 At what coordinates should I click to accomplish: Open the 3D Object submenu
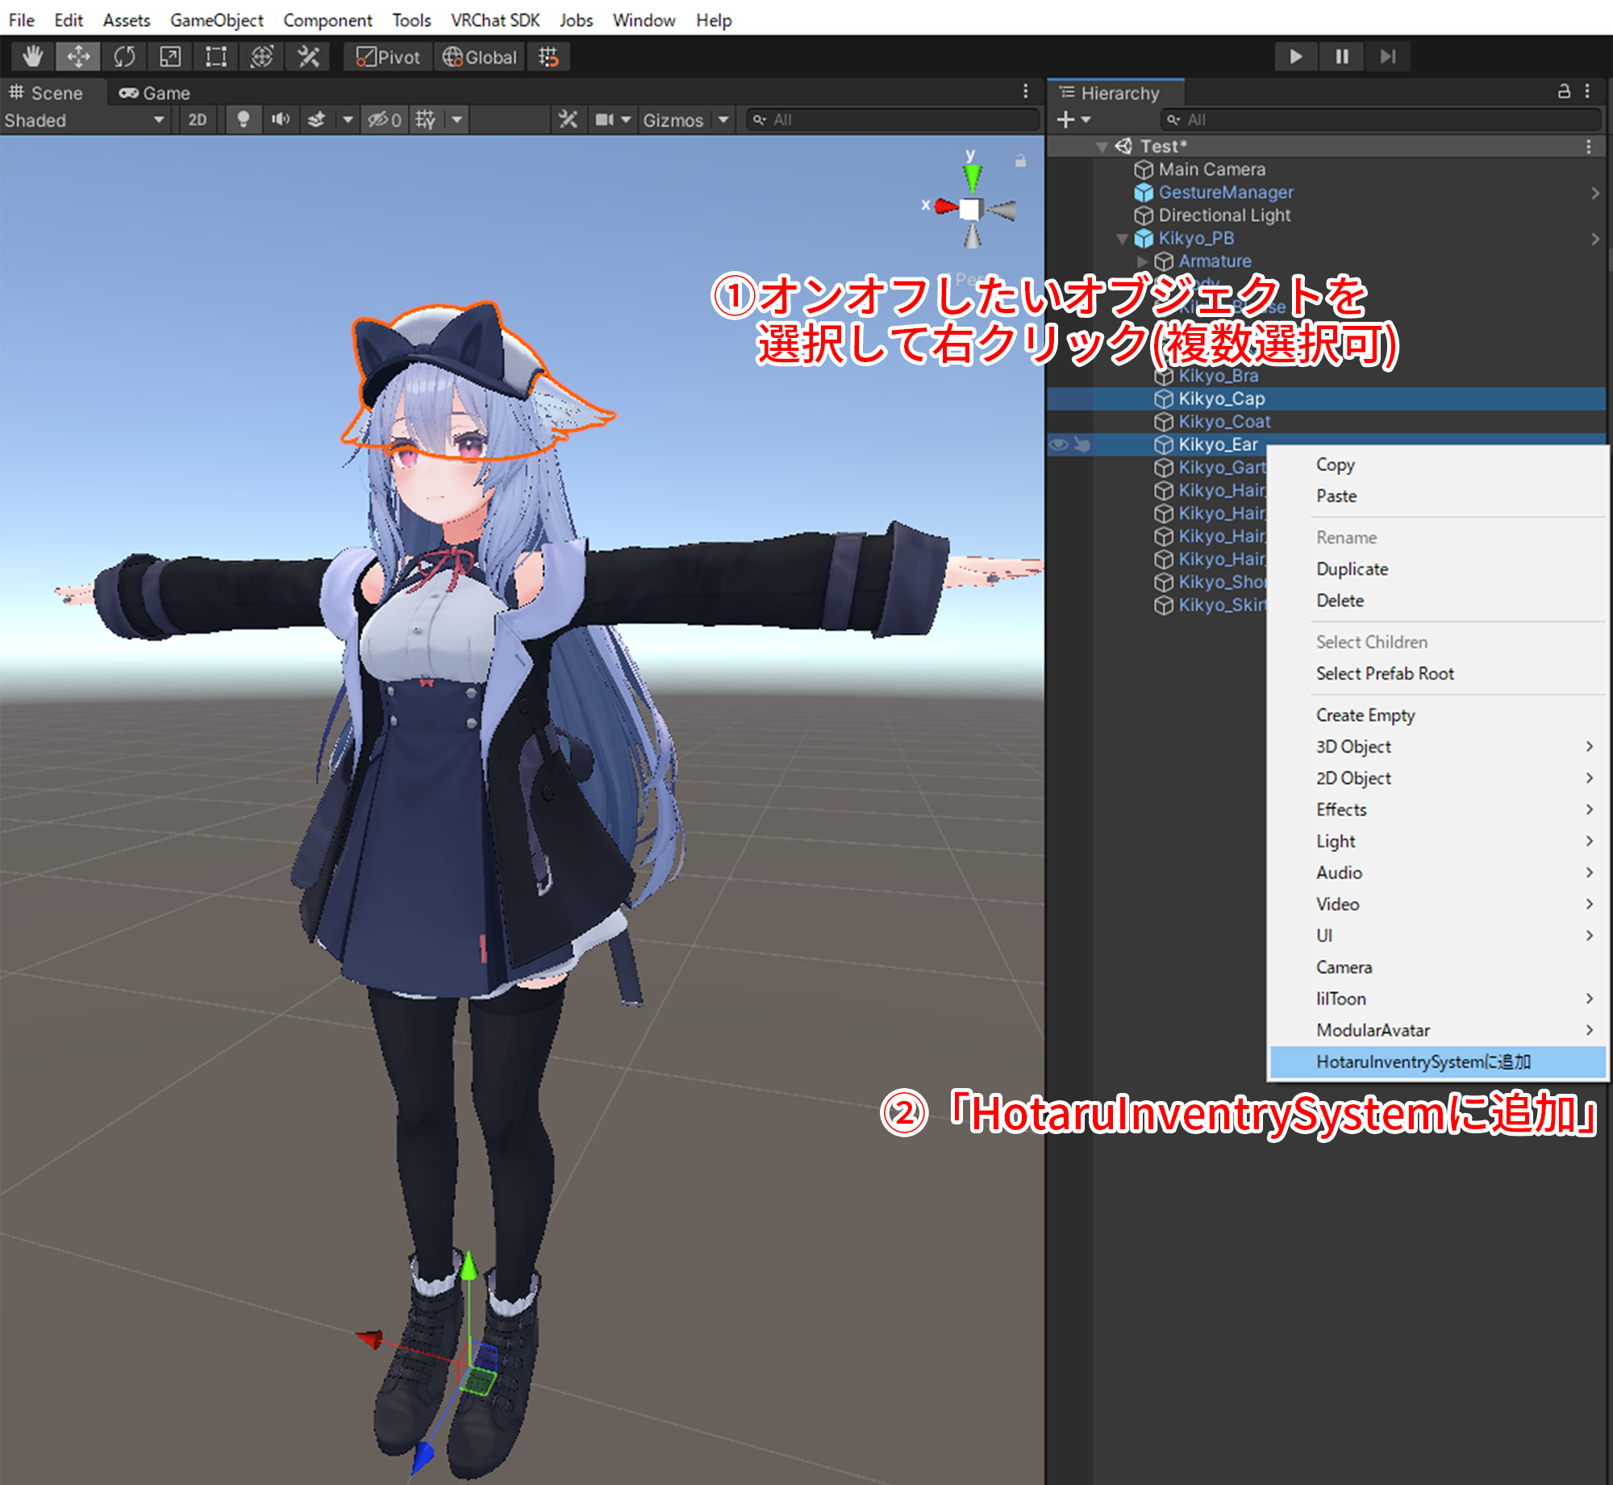(x=1437, y=747)
